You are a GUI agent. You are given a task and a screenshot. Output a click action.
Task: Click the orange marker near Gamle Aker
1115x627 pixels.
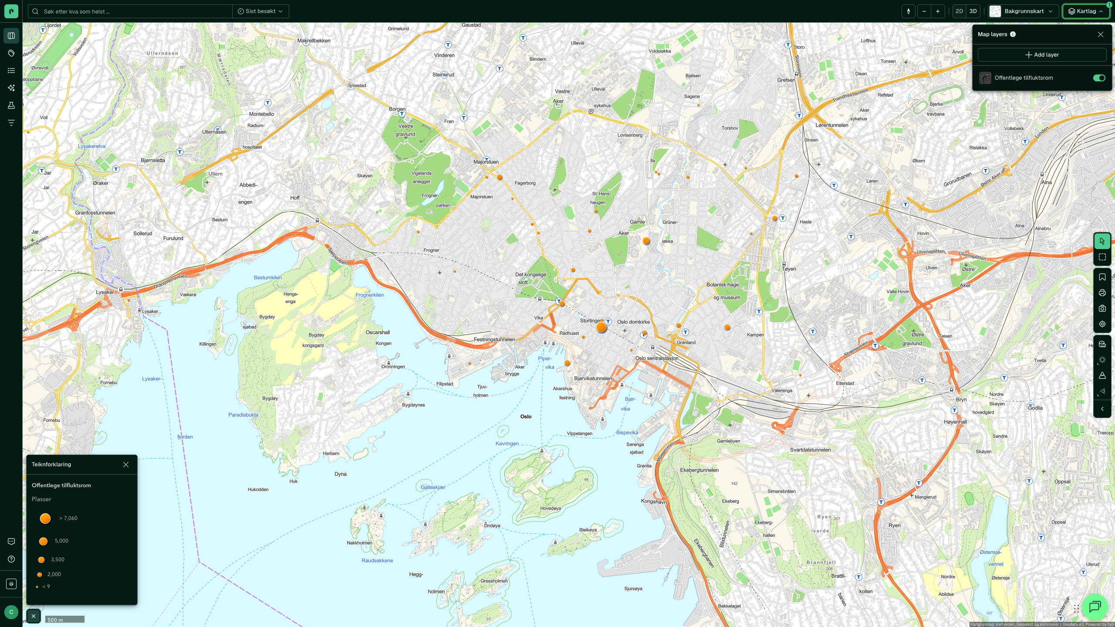pyautogui.click(x=646, y=241)
